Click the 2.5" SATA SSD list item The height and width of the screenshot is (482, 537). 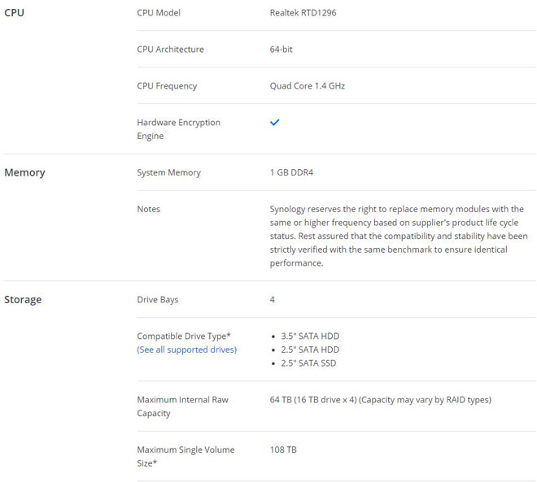tap(308, 363)
